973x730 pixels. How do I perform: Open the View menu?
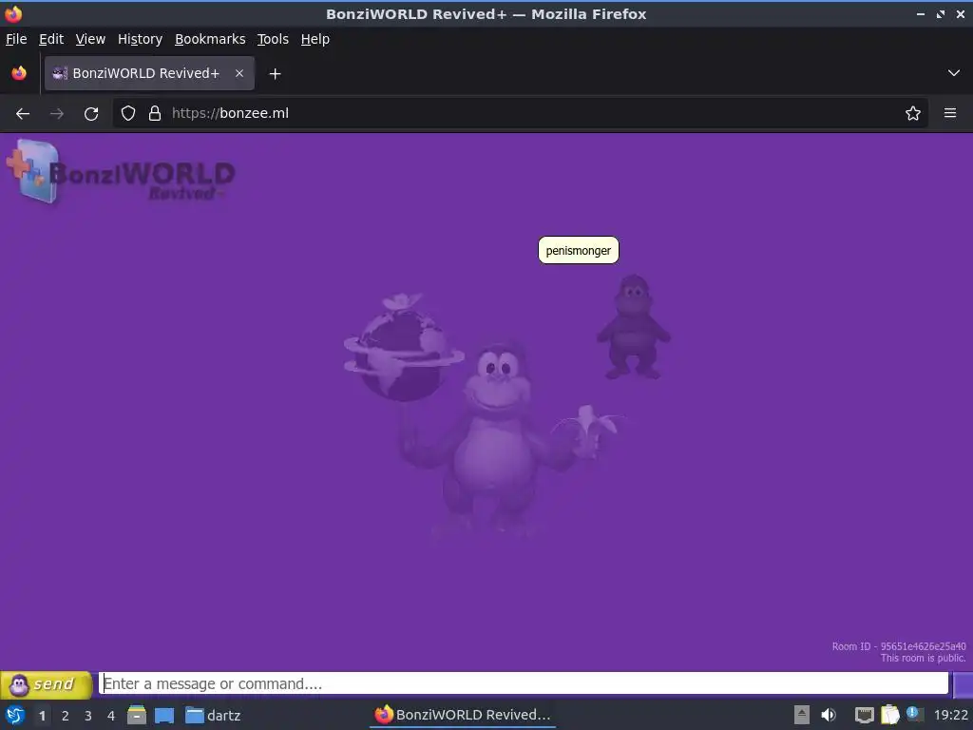click(x=90, y=39)
